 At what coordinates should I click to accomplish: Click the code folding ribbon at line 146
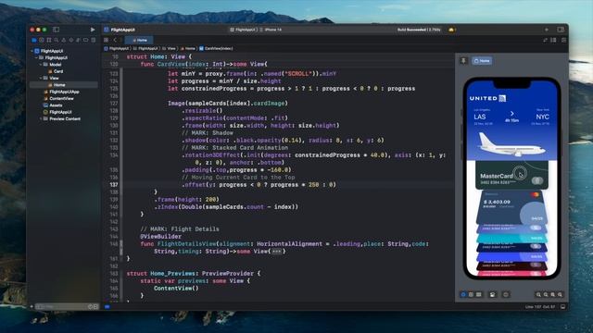tap(121, 247)
